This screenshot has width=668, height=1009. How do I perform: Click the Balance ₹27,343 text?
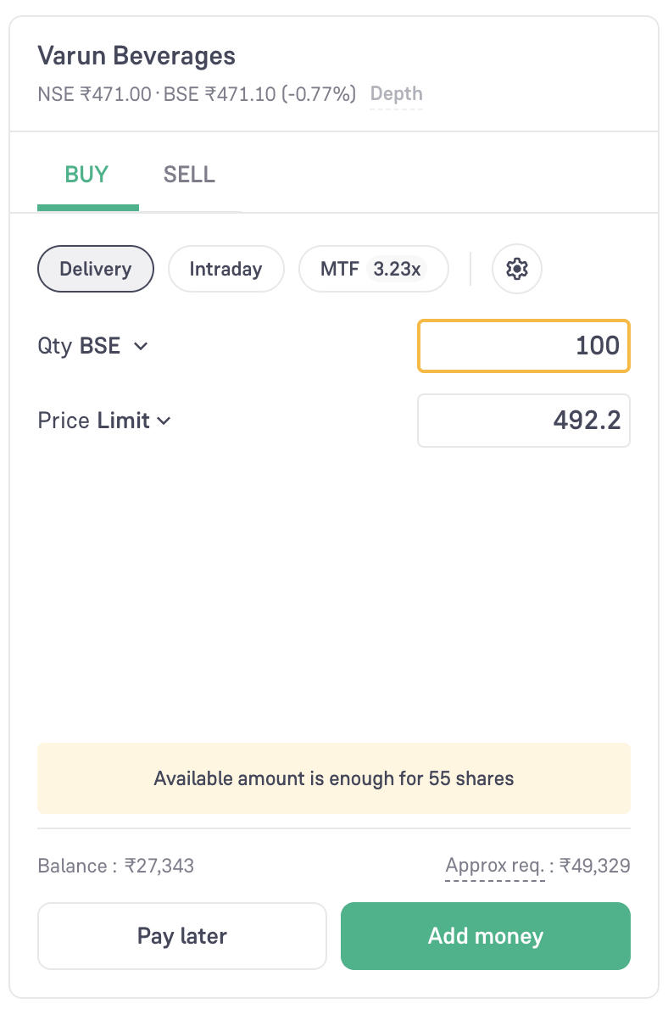point(116,867)
